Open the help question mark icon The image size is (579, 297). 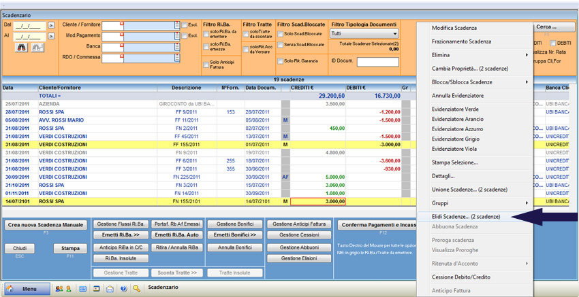click(x=123, y=289)
